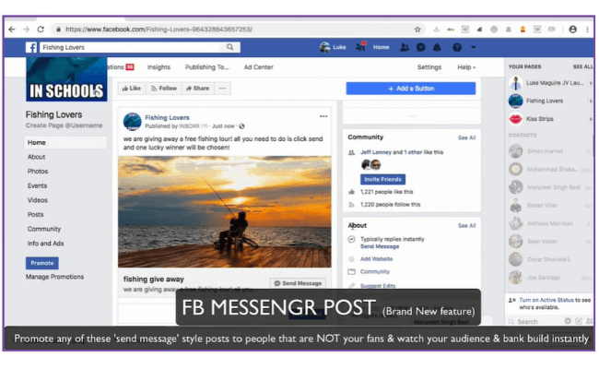The width and height of the screenshot is (599, 369).
Task: Select Home in the page sidebar
Action: (x=65, y=142)
